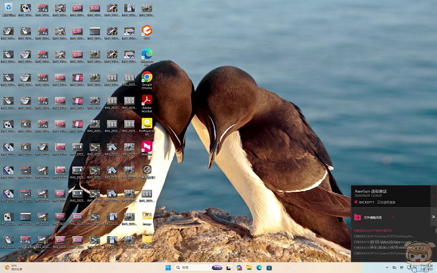Open File Explorer from the taskbar
The width and height of the screenshot is (437, 273).
point(249,267)
